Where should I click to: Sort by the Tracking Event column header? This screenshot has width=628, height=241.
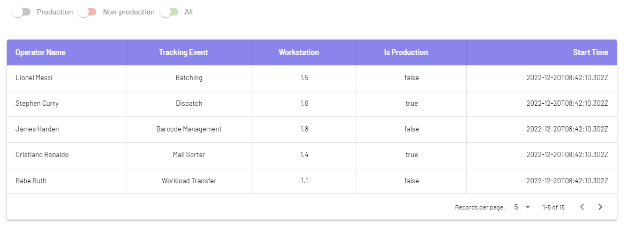pos(184,52)
